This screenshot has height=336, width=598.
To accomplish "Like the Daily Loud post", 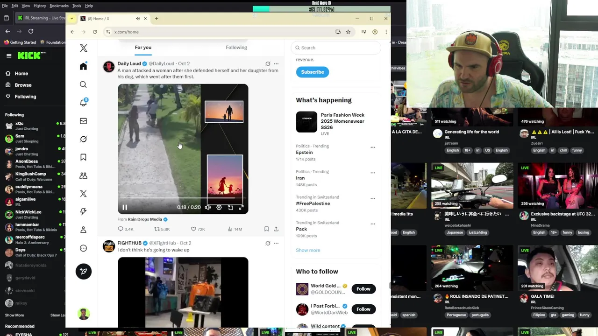I will pyautogui.click(x=198, y=229).
